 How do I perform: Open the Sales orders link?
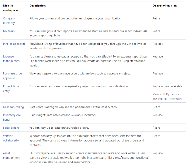[11, 128]
